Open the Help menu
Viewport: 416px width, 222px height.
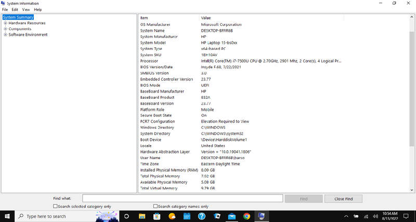38,9
